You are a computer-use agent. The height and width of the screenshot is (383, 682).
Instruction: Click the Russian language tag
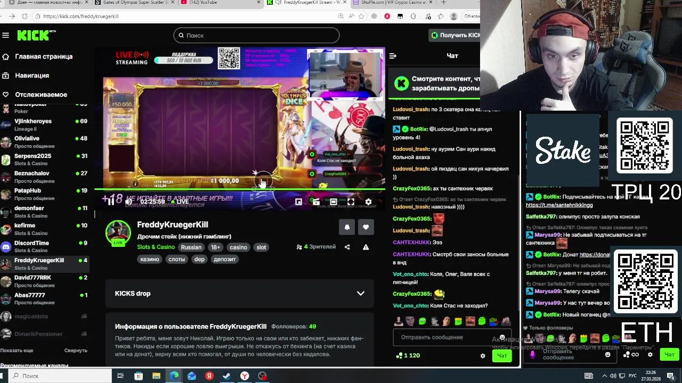click(x=191, y=247)
